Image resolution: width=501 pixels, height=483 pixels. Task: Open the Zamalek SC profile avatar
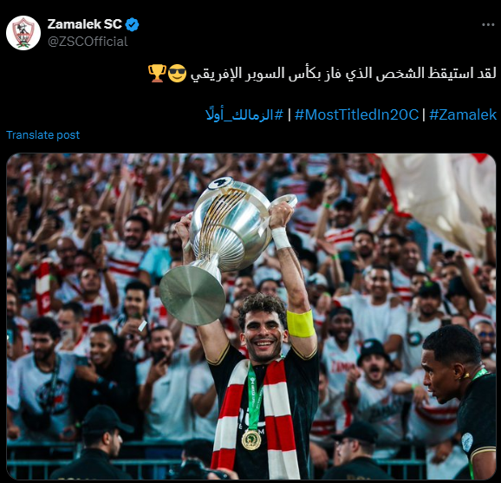tap(23, 33)
